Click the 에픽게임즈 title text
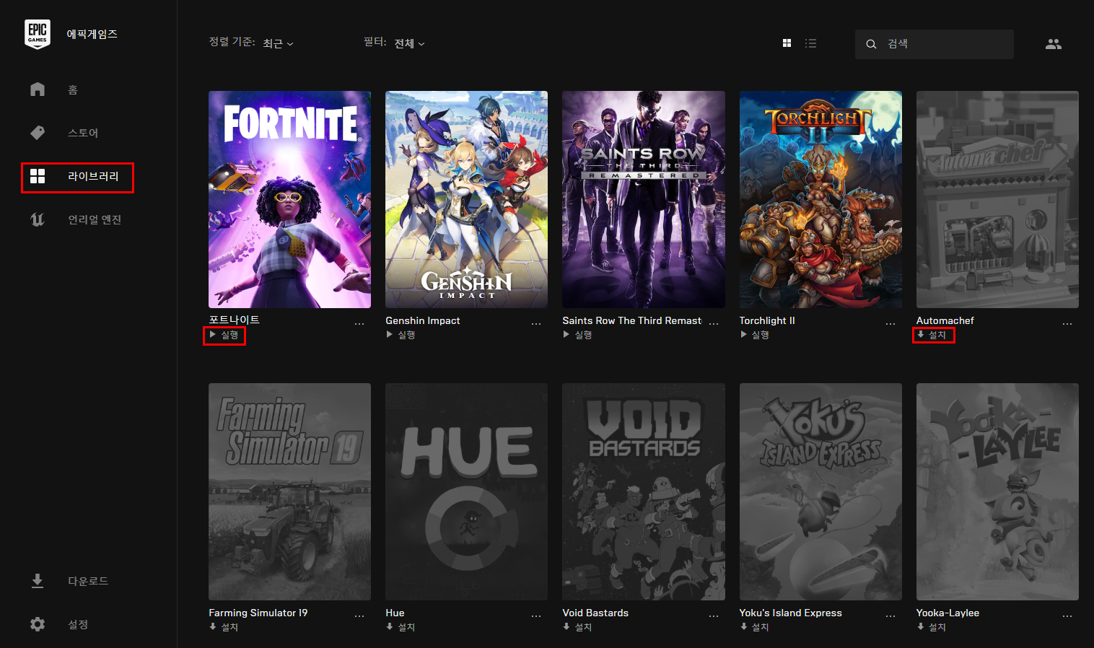Viewport: 1094px width, 648px height. (92, 34)
